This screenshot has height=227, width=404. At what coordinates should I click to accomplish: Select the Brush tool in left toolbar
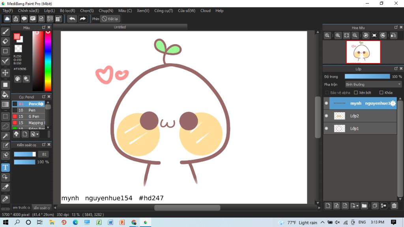(x=6, y=32)
